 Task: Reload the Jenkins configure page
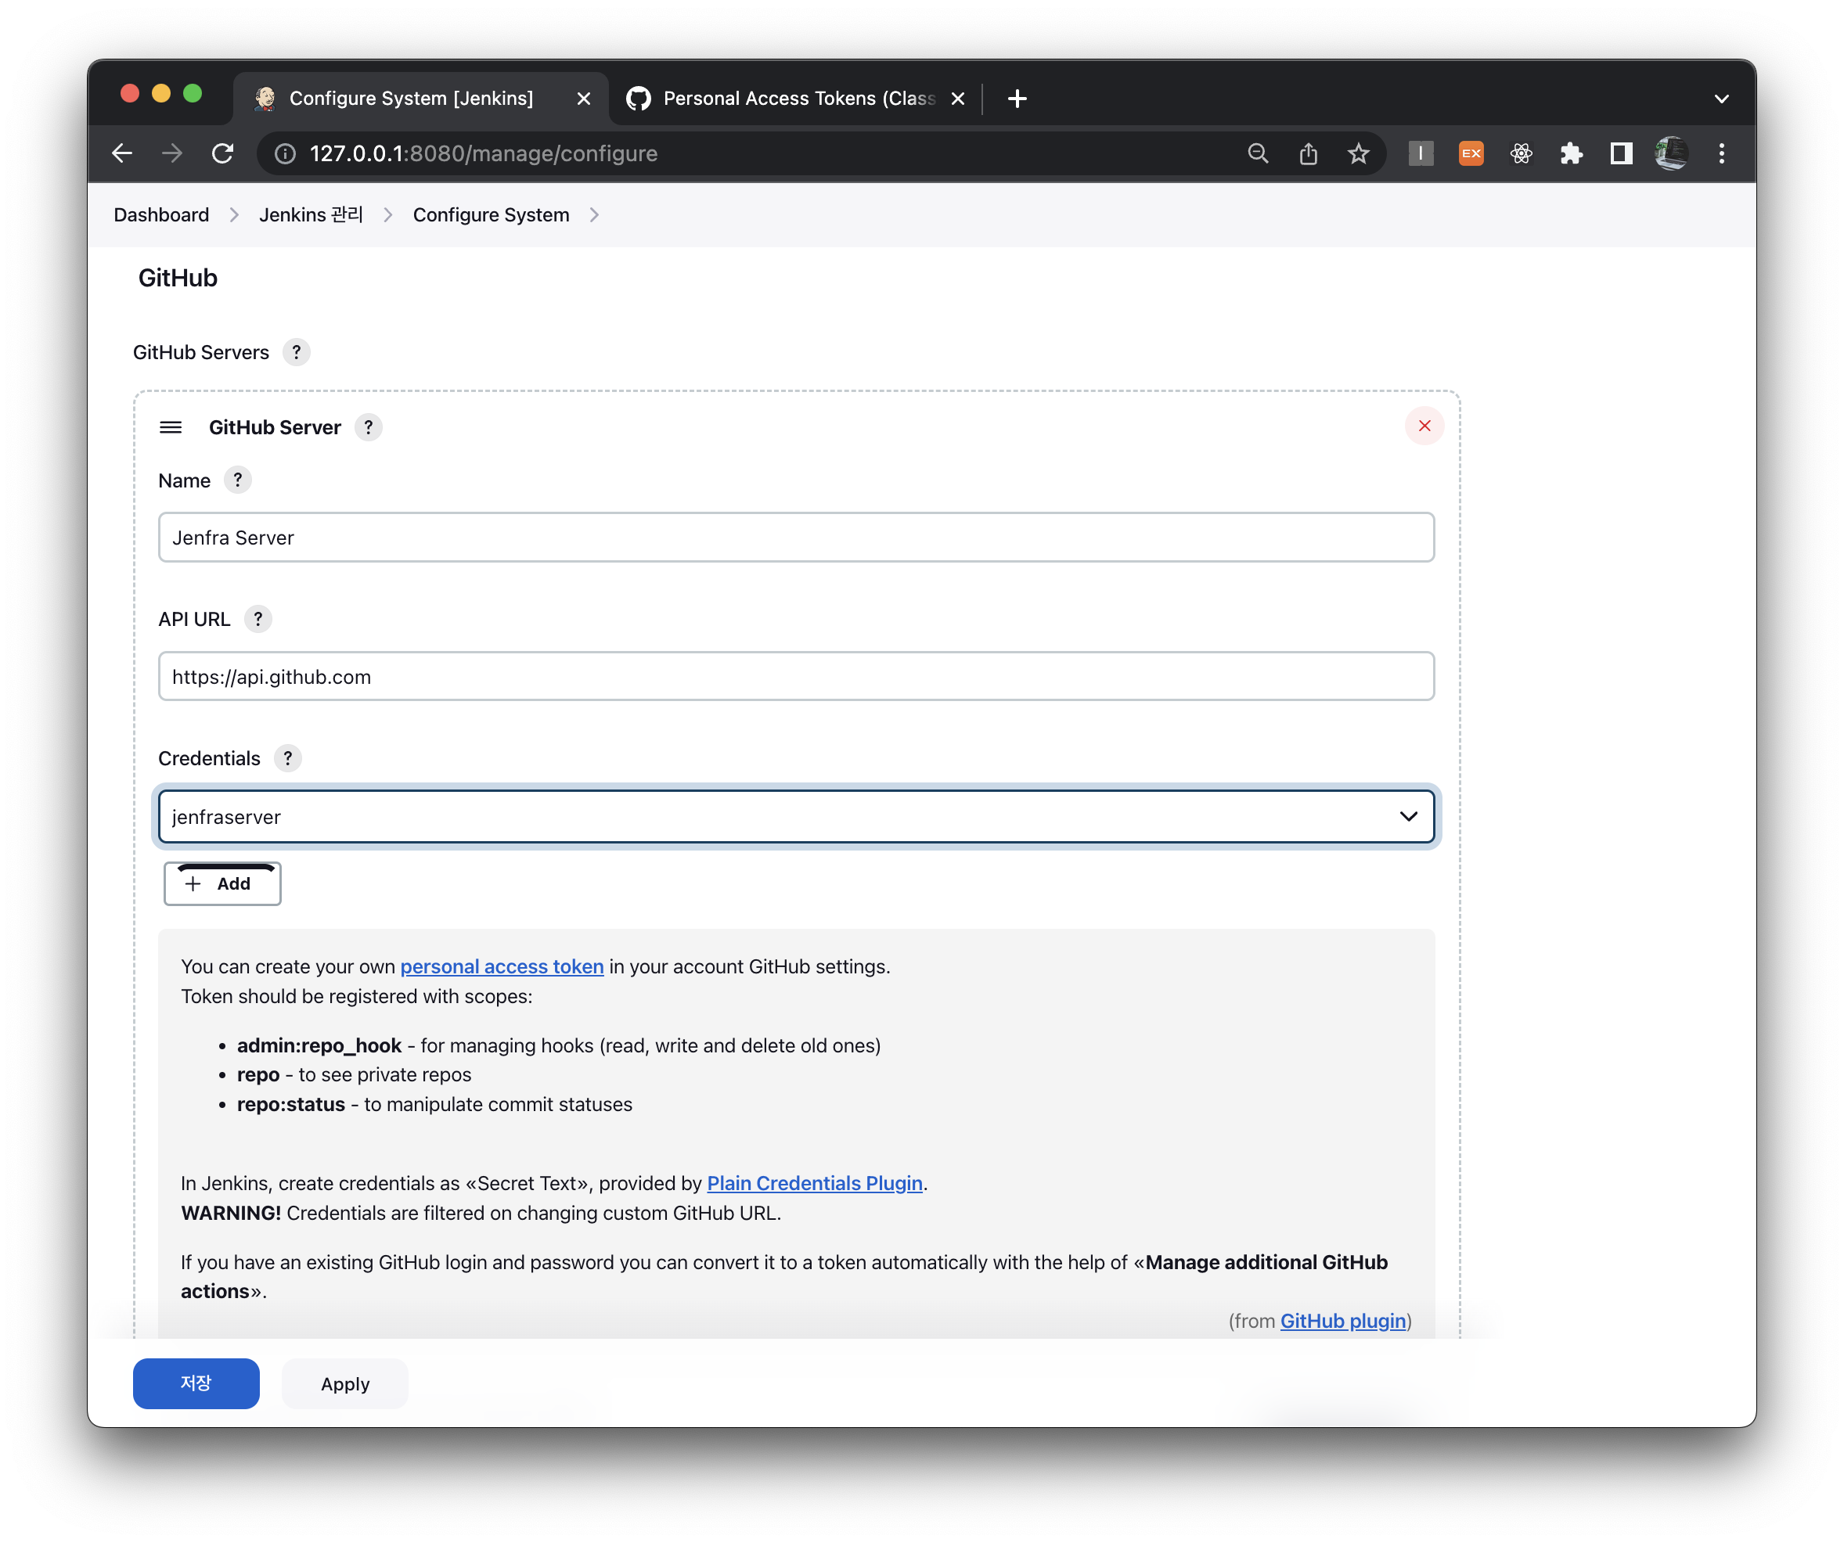pos(223,153)
